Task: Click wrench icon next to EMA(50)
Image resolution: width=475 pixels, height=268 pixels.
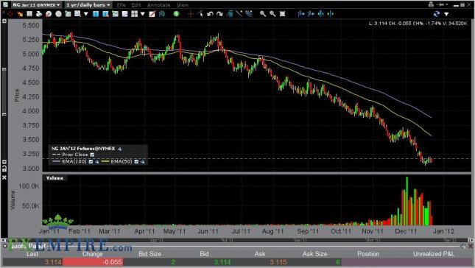Action: pos(142,161)
